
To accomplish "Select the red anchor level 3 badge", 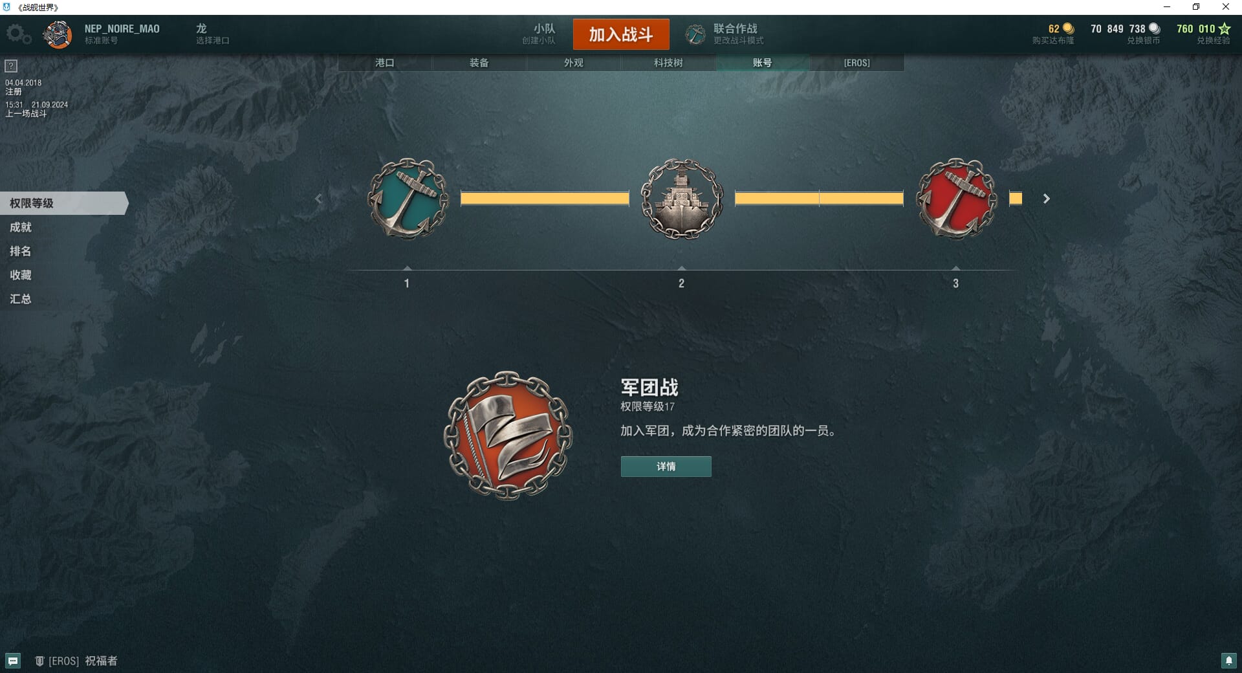I will 956,199.
